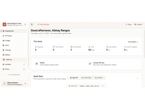Select Activity in the sidebar
Screen dimensions: 145x109
pyautogui.click(x=14, y=50)
